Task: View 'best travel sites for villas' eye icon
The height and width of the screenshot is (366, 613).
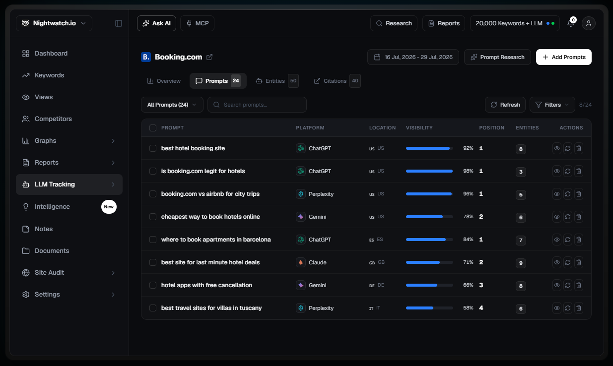Action: [557, 308]
